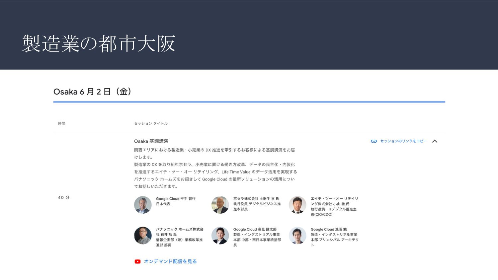Viewport: 498px width, 280px height.
Task: Click the セッション タイトル column header
Action: tap(151, 123)
